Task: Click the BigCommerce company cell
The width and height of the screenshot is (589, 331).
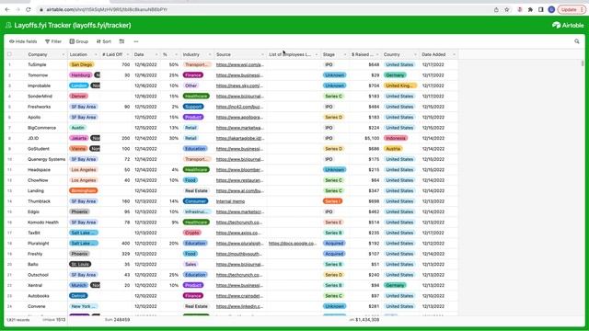Action: tap(47, 128)
